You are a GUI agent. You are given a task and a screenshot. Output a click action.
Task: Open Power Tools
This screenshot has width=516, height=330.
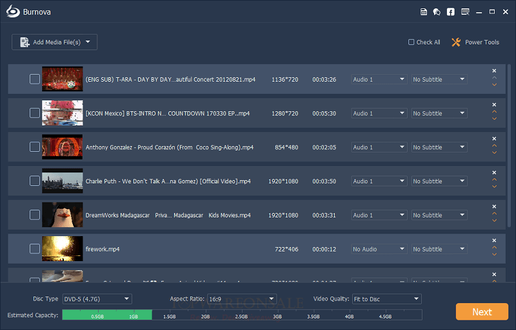[x=475, y=42]
